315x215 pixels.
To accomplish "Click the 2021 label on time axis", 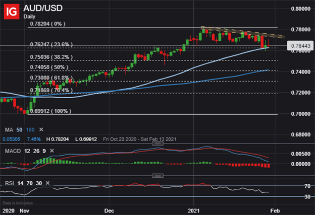I will point(193,211).
